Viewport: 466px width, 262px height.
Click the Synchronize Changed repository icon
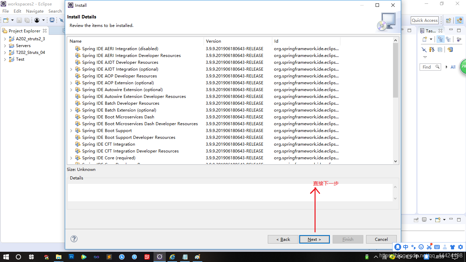point(450,49)
